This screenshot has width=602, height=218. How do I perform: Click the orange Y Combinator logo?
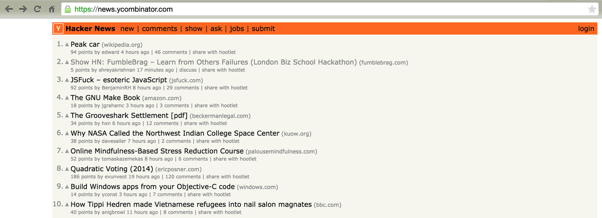coord(59,29)
